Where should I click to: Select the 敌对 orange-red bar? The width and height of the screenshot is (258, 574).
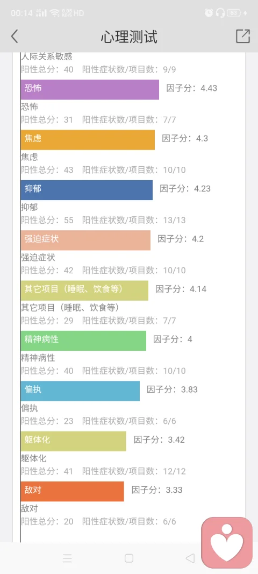click(73, 491)
